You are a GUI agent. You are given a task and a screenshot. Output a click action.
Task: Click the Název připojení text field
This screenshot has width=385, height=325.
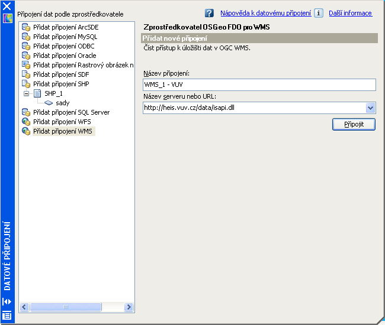coord(259,85)
